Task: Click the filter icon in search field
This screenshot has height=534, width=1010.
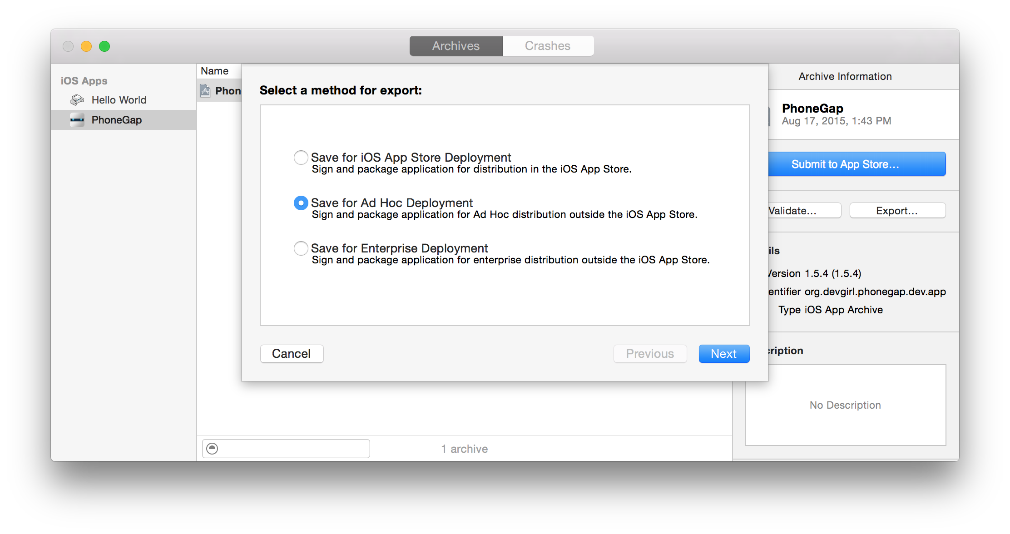Action: (212, 449)
